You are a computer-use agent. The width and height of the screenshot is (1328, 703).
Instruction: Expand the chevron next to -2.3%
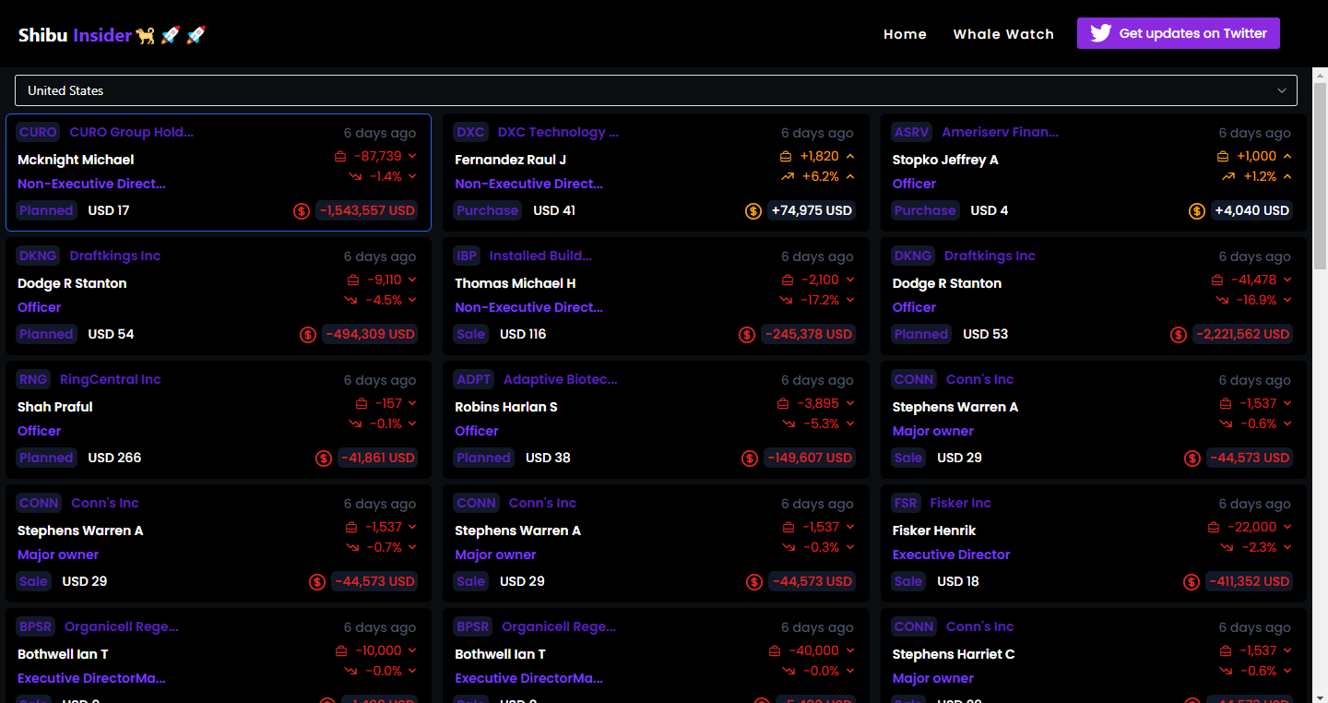(1287, 547)
